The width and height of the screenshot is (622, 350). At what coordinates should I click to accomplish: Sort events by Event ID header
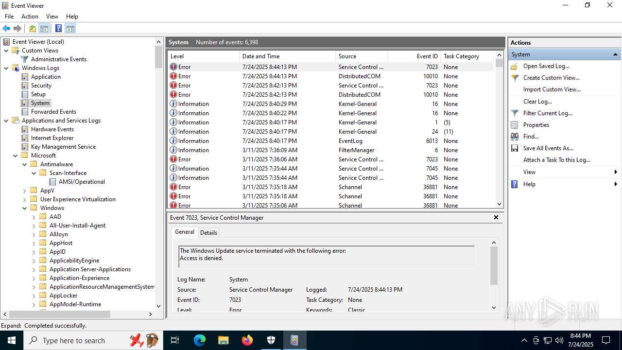414,56
